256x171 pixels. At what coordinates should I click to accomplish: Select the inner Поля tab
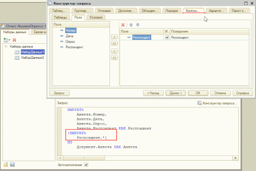[78, 17]
